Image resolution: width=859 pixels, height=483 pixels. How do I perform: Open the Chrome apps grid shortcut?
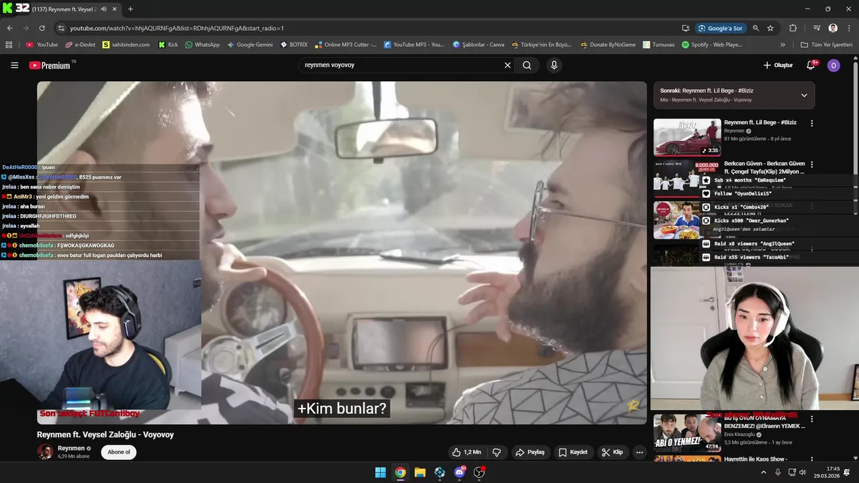(9, 45)
